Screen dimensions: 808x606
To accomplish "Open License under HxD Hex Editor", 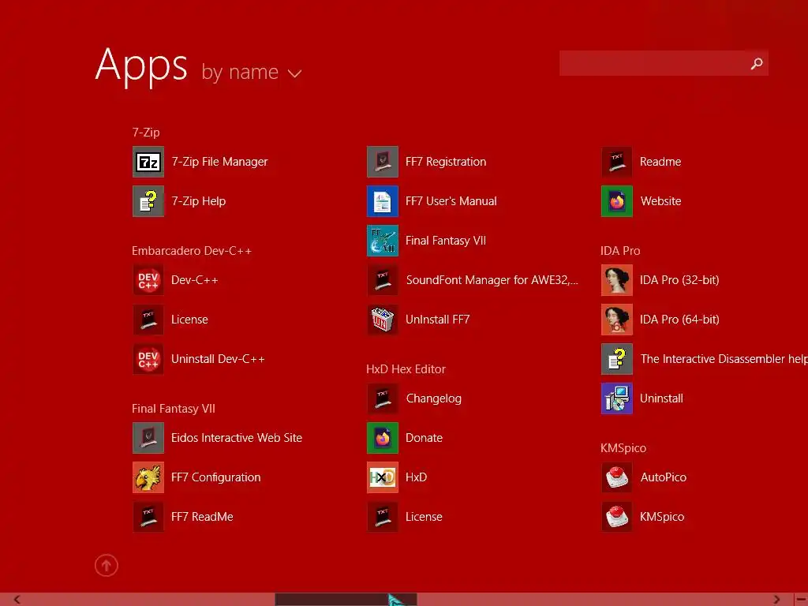I will (x=383, y=516).
